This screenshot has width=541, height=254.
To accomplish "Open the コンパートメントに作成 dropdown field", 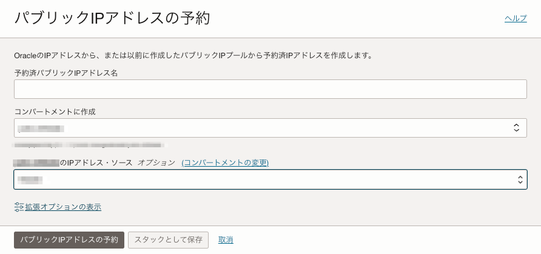I will (270, 128).
